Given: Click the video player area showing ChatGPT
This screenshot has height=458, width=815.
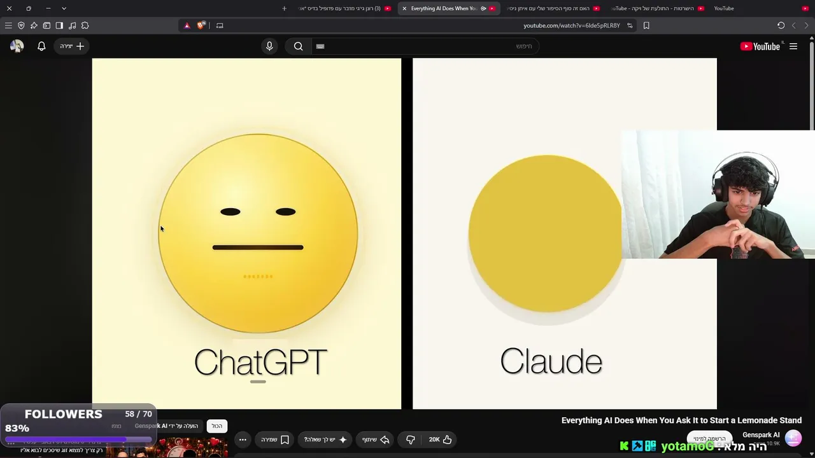Looking at the screenshot, I should 246,233.
